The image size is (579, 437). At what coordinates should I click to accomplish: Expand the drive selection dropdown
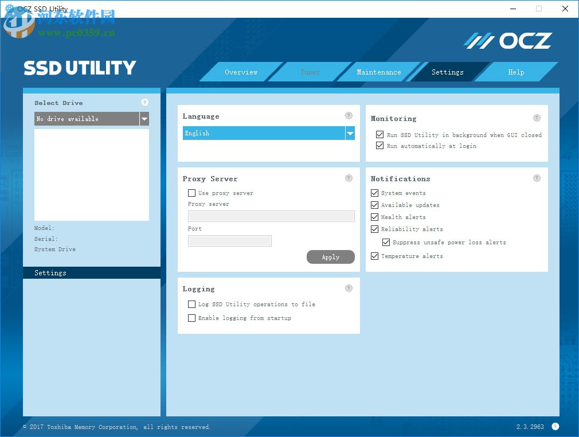[144, 119]
